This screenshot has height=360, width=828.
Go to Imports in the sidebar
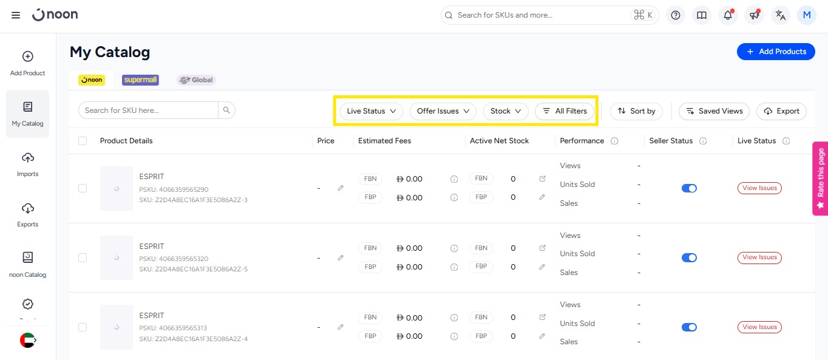coord(27,165)
